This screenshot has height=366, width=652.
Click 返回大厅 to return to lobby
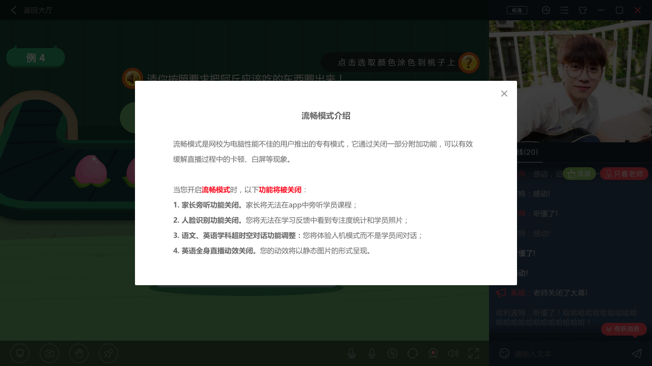[x=32, y=10]
